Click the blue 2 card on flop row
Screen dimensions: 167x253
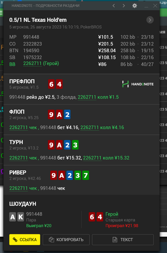click(67, 115)
